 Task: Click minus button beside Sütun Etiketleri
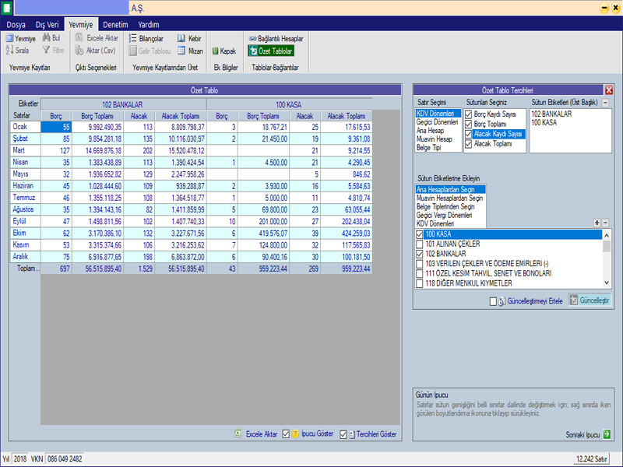[x=605, y=103]
